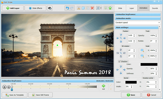Screen dimensions: 163x99
Task: Move shadow right with arrow
Action: tap(124, 70)
